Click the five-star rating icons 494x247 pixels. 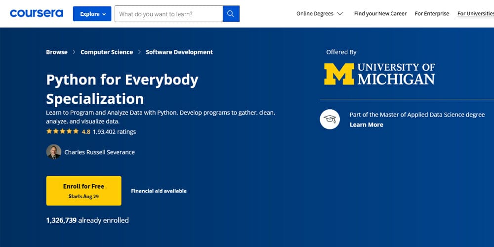pyautogui.click(x=62, y=131)
